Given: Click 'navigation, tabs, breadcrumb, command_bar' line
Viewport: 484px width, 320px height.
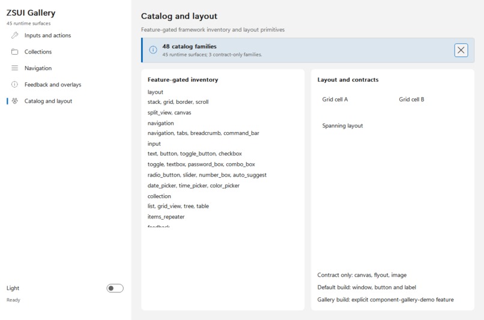Looking at the screenshot, I should [x=203, y=133].
